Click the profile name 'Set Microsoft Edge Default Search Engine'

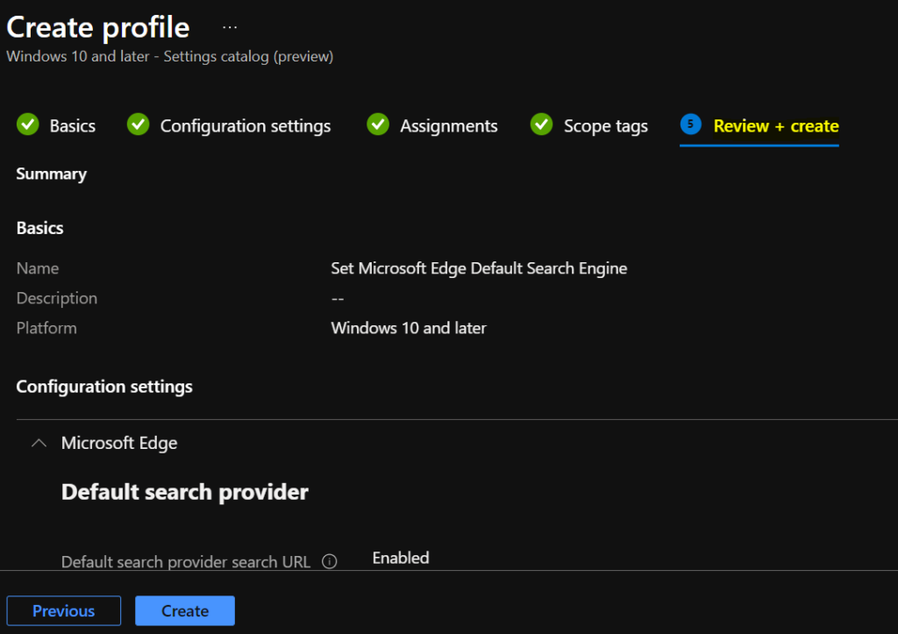(479, 268)
